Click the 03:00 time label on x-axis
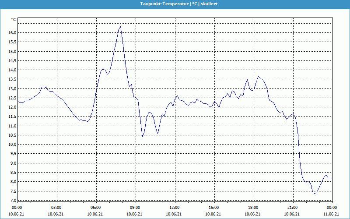Screen dimensions: 350x219 pos(56,208)
